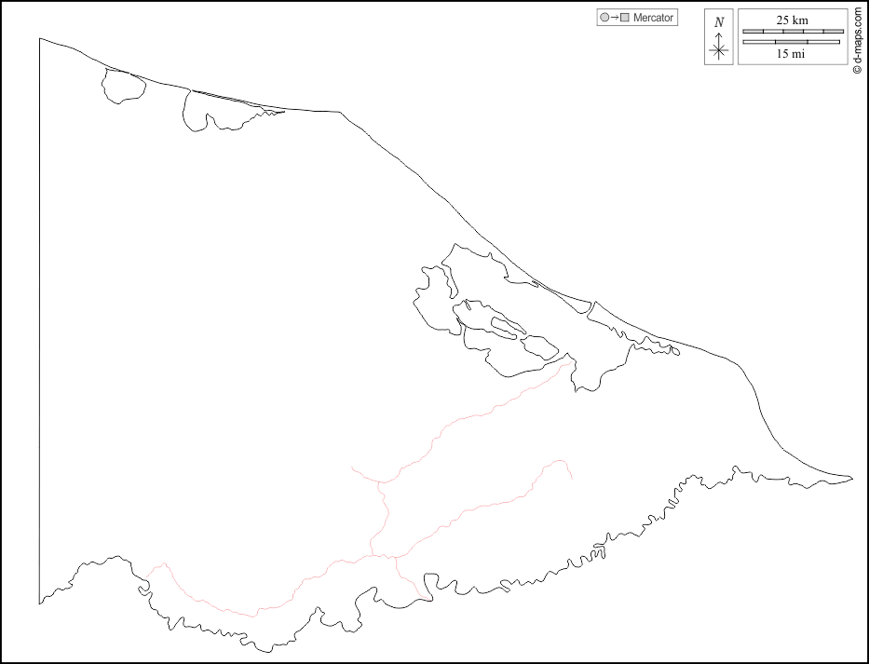Click the narrow island inside the central lagoon

point(508,328)
